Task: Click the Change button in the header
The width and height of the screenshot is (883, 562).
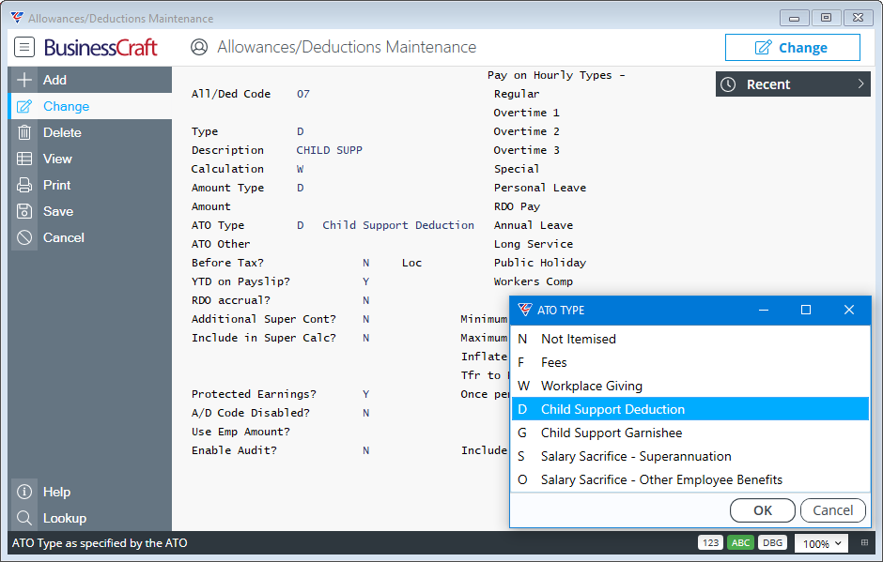Action: pyautogui.click(x=792, y=47)
